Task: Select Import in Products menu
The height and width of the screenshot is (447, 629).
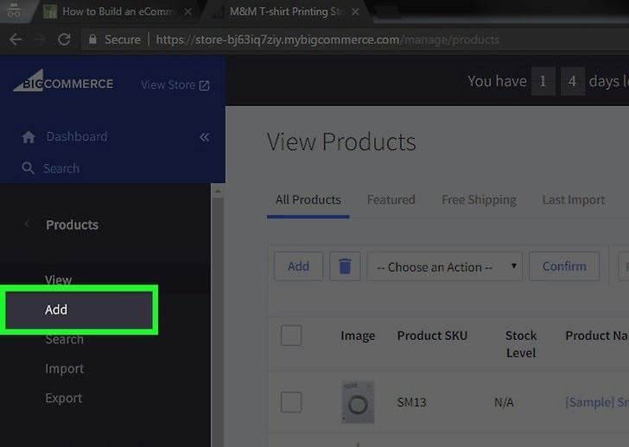Action: 64,368
